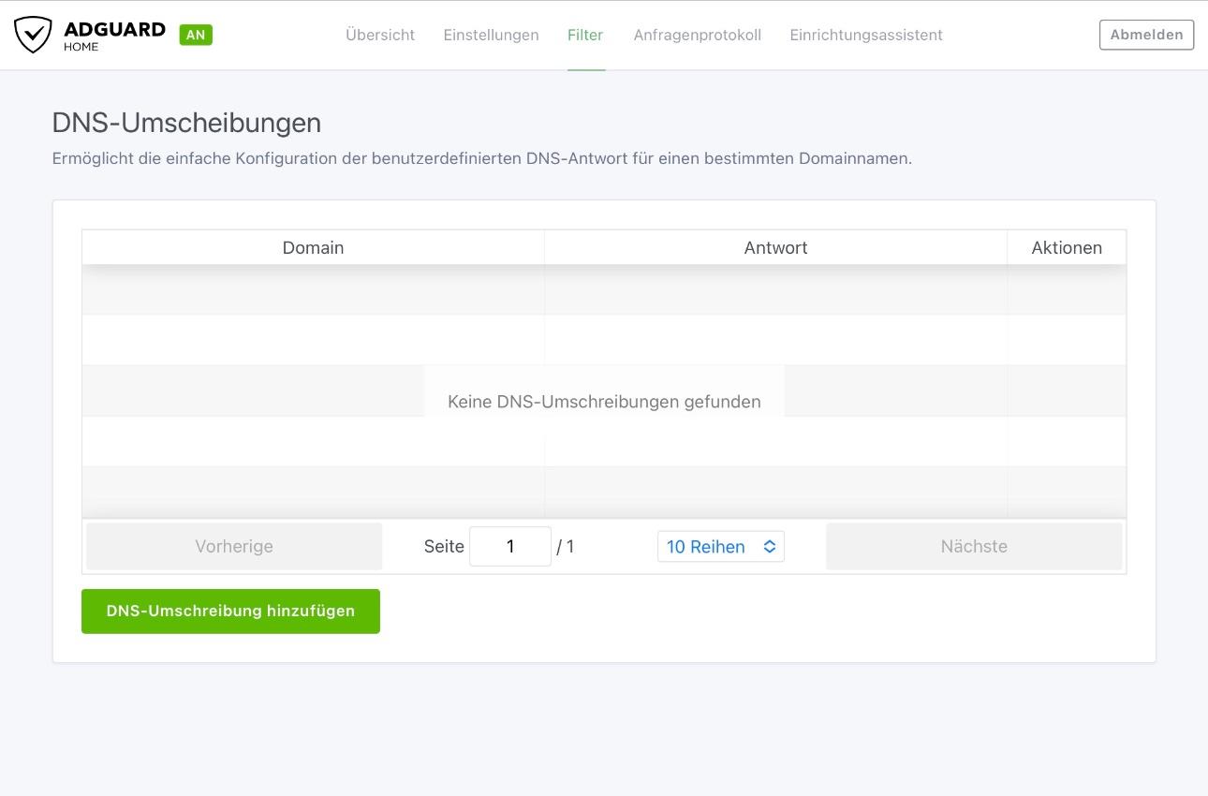Sort by the Domain column header
1208x796 pixels.
click(313, 248)
